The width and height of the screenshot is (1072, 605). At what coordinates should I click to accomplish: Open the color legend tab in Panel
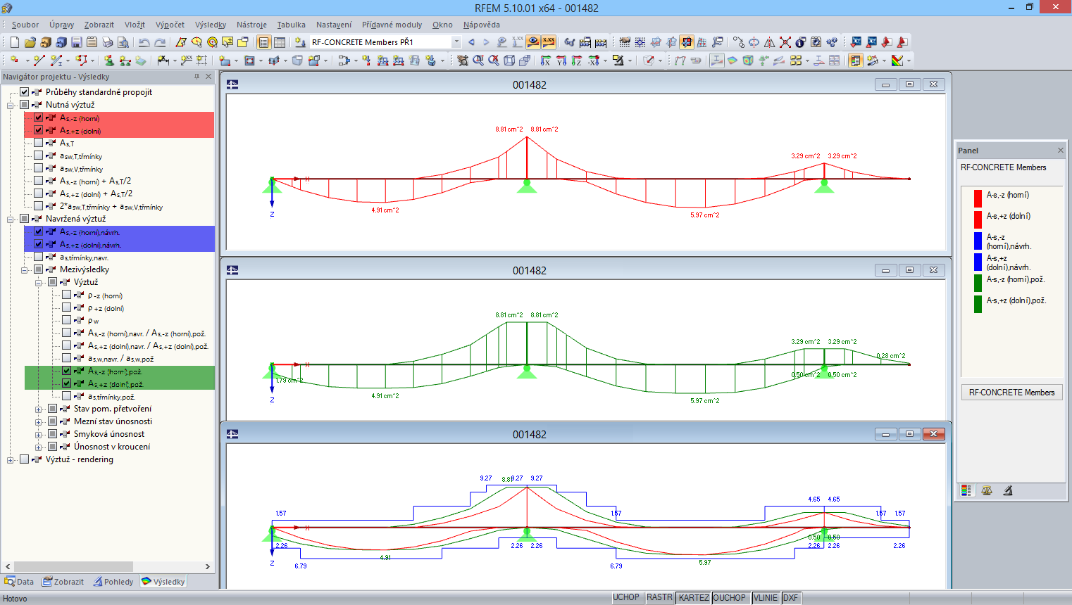pyautogui.click(x=966, y=490)
